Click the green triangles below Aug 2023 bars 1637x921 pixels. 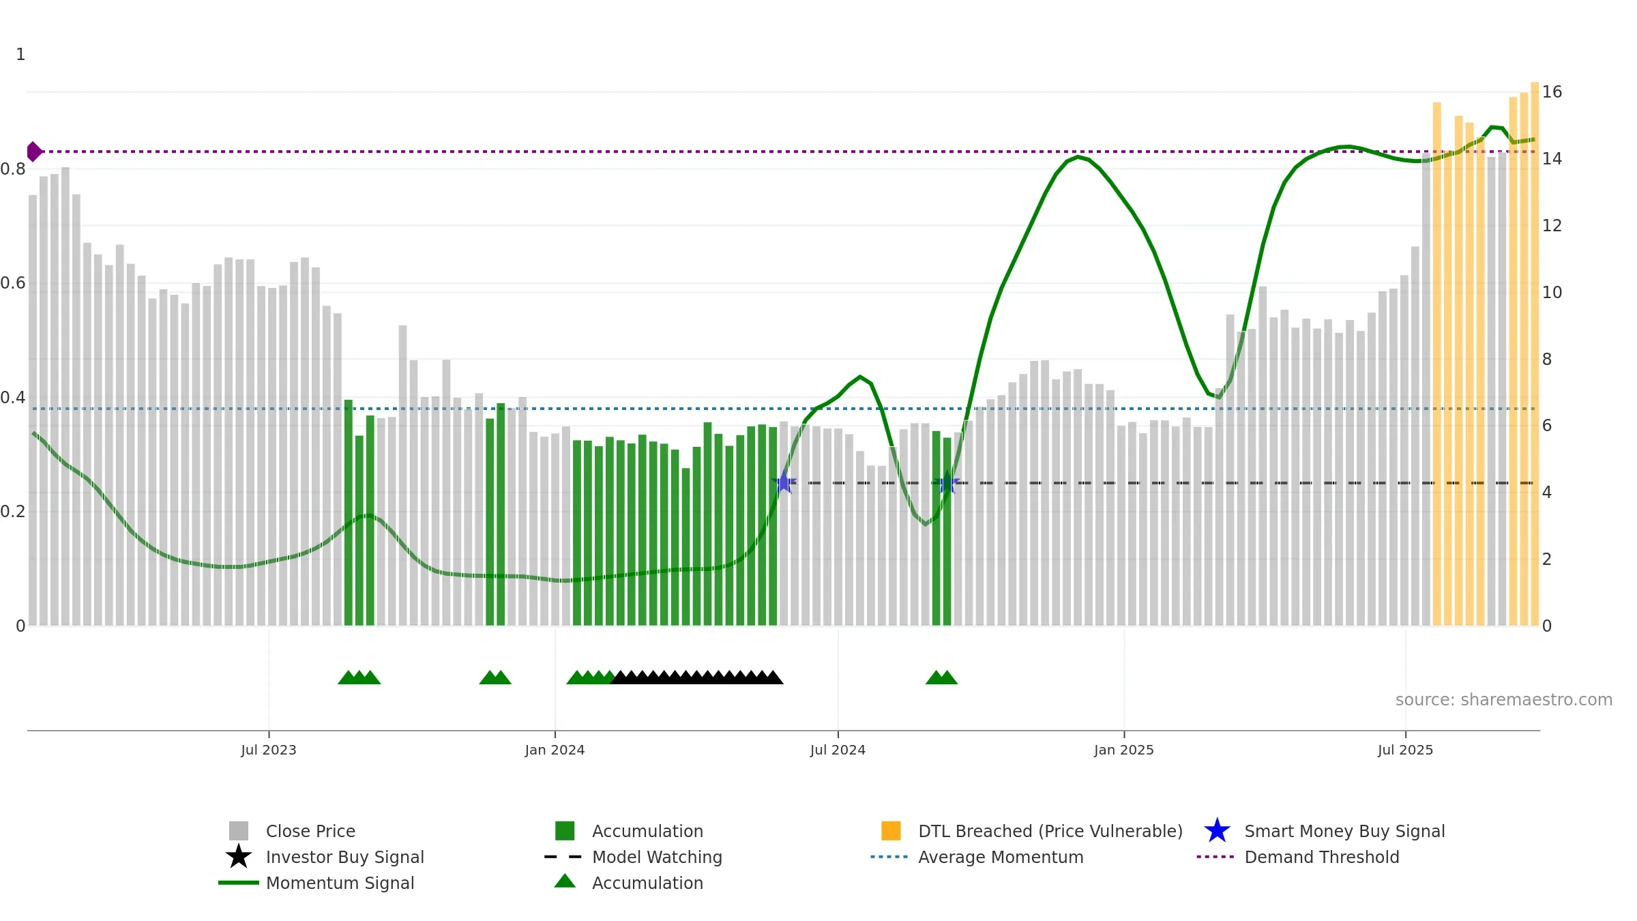click(359, 677)
